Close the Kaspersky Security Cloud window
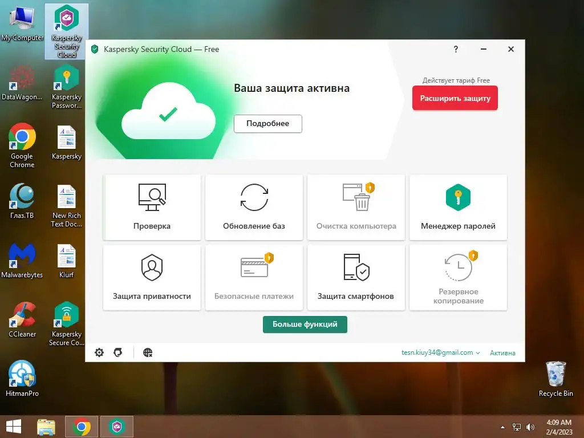The width and height of the screenshot is (584, 438). (x=511, y=49)
